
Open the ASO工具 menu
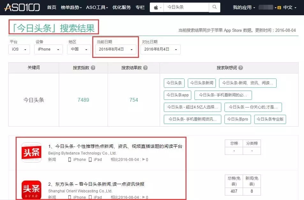tap(97, 7)
